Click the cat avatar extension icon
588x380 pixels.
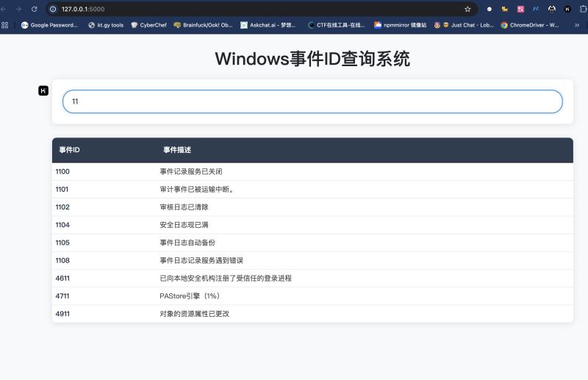(552, 9)
